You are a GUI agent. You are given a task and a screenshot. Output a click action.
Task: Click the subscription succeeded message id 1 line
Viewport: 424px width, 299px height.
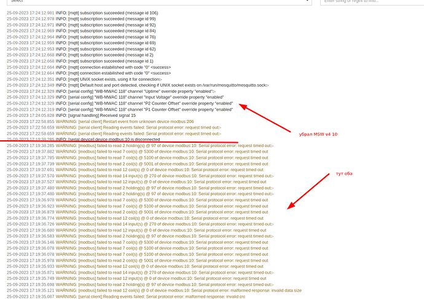click(x=80, y=61)
